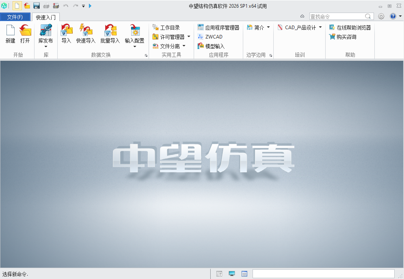Click the 库发布 library publish icon

tap(45, 34)
